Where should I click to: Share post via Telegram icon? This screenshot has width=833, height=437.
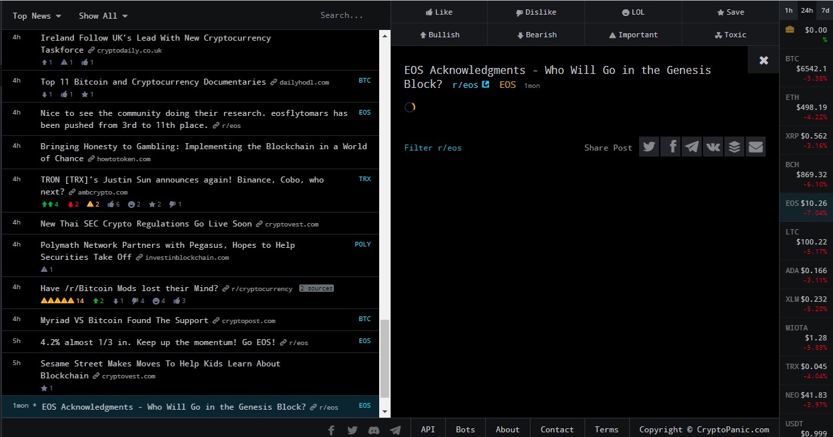pos(692,147)
